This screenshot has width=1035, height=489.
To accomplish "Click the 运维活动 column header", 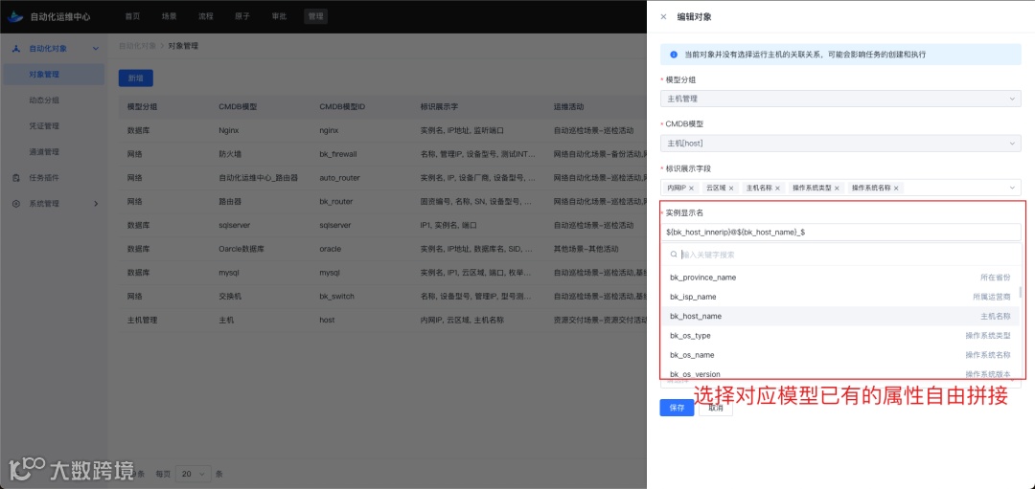I will (x=568, y=107).
